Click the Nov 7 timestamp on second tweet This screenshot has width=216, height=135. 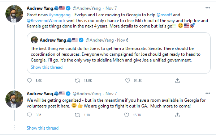point(111,94)
